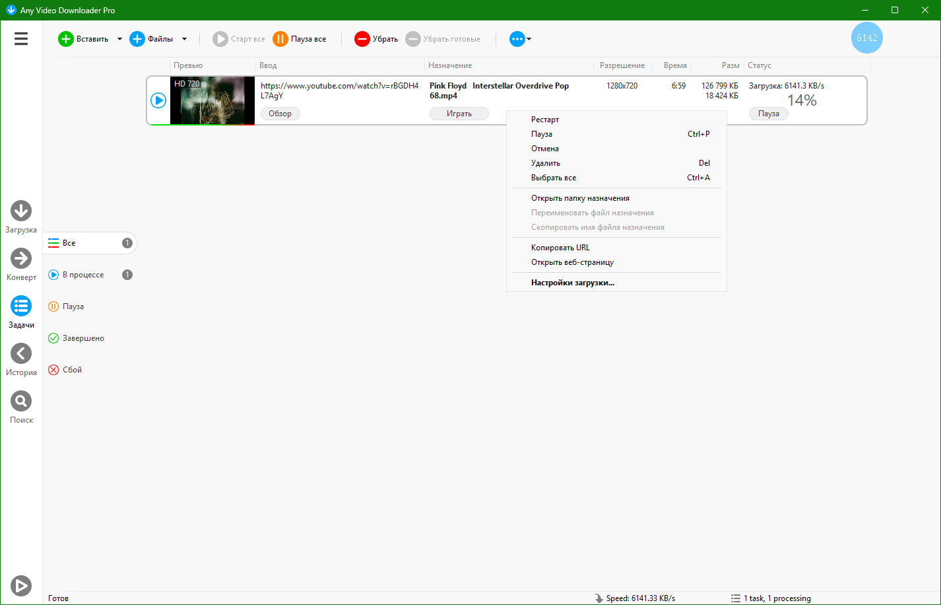This screenshot has height=605, width=941.
Task: Click the green Вставить plus icon
Action: pos(66,39)
